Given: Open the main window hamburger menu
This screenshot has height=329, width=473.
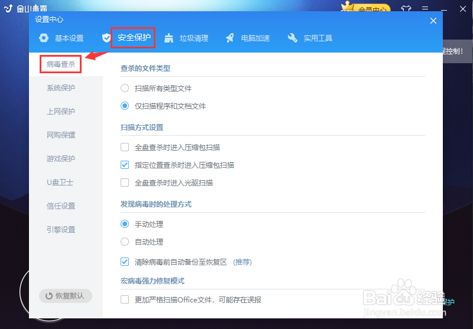Looking at the screenshot, I should click(425, 8).
